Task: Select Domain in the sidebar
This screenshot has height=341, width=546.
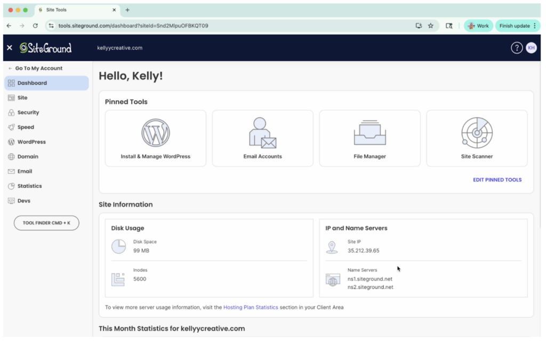Action: pos(28,157)
